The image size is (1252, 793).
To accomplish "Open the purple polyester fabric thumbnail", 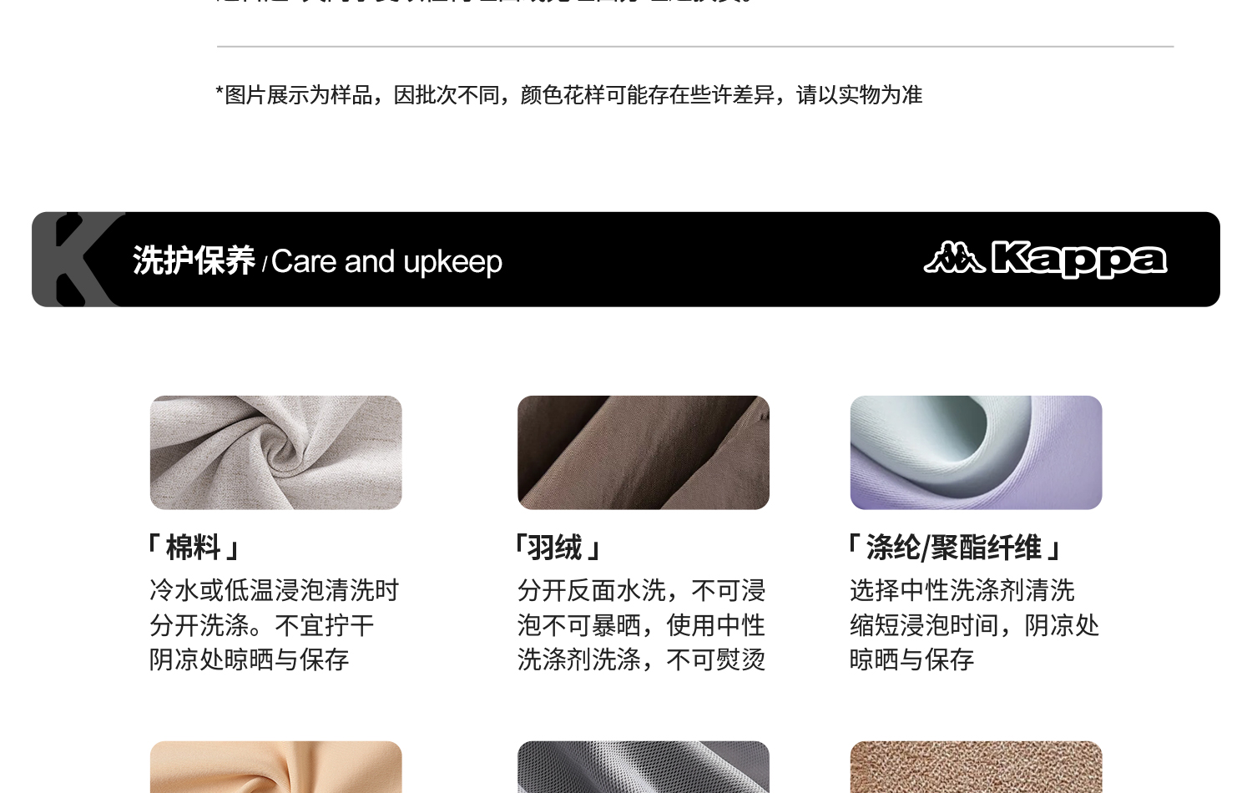I will coord(977,452).
